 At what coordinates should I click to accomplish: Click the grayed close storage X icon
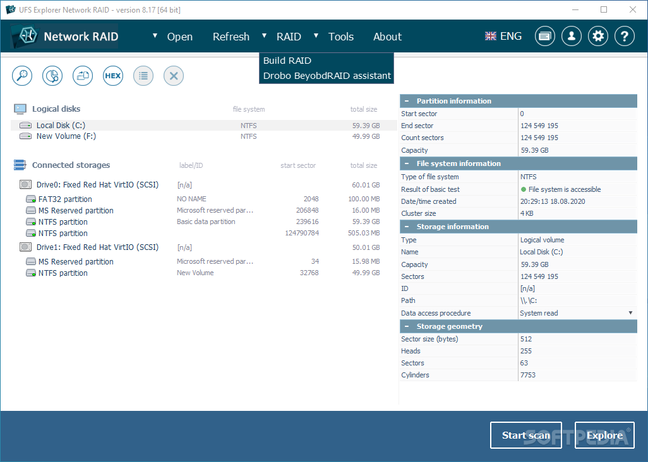(x=174, y=76)
